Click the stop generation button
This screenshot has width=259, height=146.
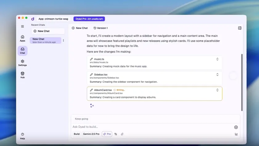pos(236,127)
